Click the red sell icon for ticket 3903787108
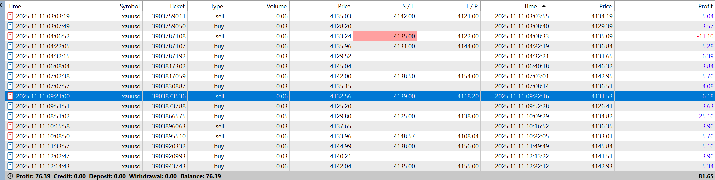This screenshot has height=180, width=715. point(10,36)
